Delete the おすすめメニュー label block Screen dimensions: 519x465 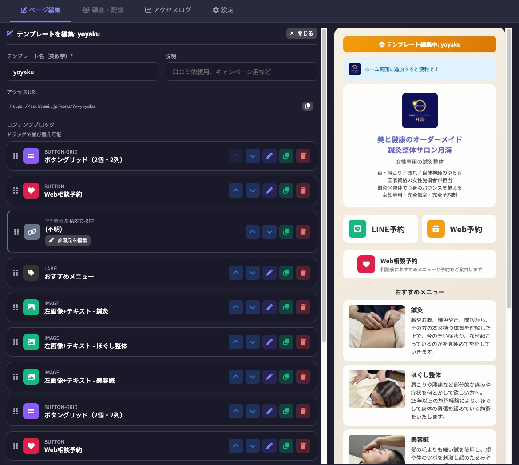tap(303, 273)
